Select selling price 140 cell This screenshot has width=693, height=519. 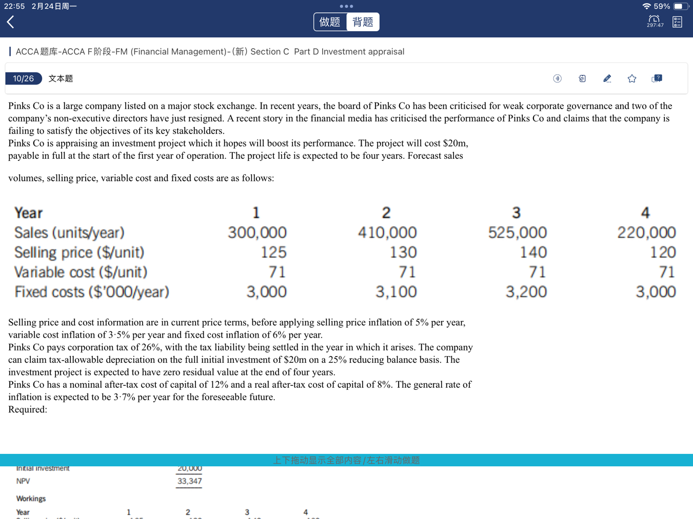533,252
